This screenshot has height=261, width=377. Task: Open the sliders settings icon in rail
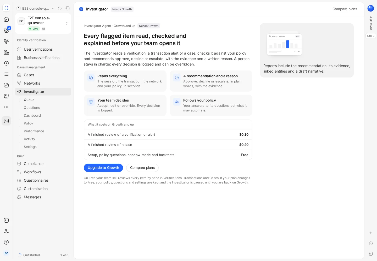(6, 231)
